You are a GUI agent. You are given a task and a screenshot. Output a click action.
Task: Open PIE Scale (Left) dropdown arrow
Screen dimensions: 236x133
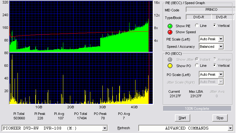pyautogui.click(x=221, y=39)
